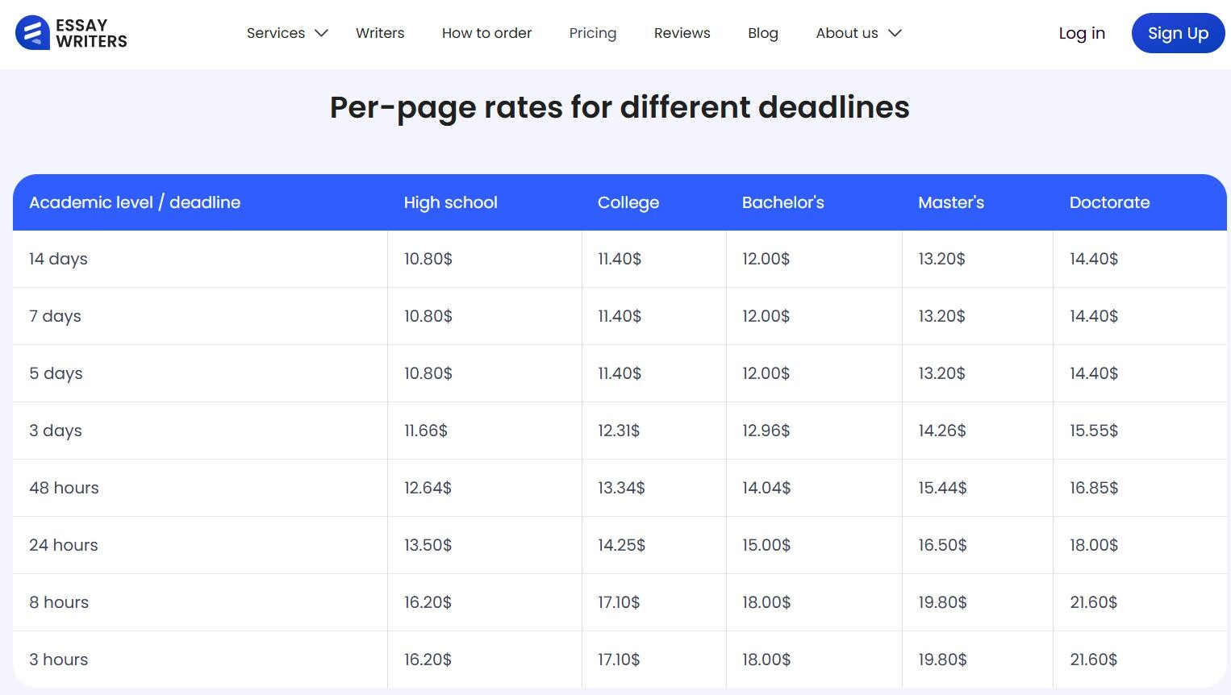The height and width of the screenshot is (695, 1231).
Task: Select the 3 hours row label
Action: 58,660
